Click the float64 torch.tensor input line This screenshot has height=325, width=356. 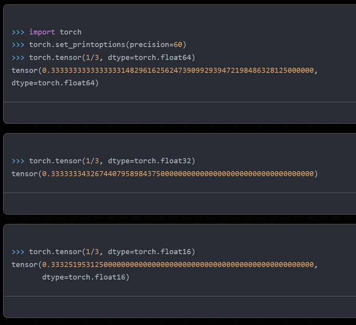[103, 57]
